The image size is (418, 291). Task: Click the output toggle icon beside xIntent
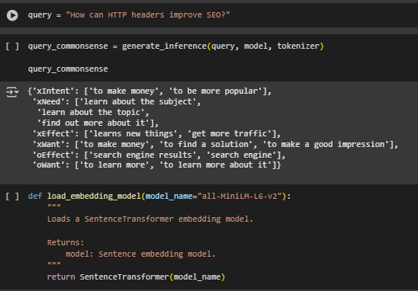click(x=12, y=92)
